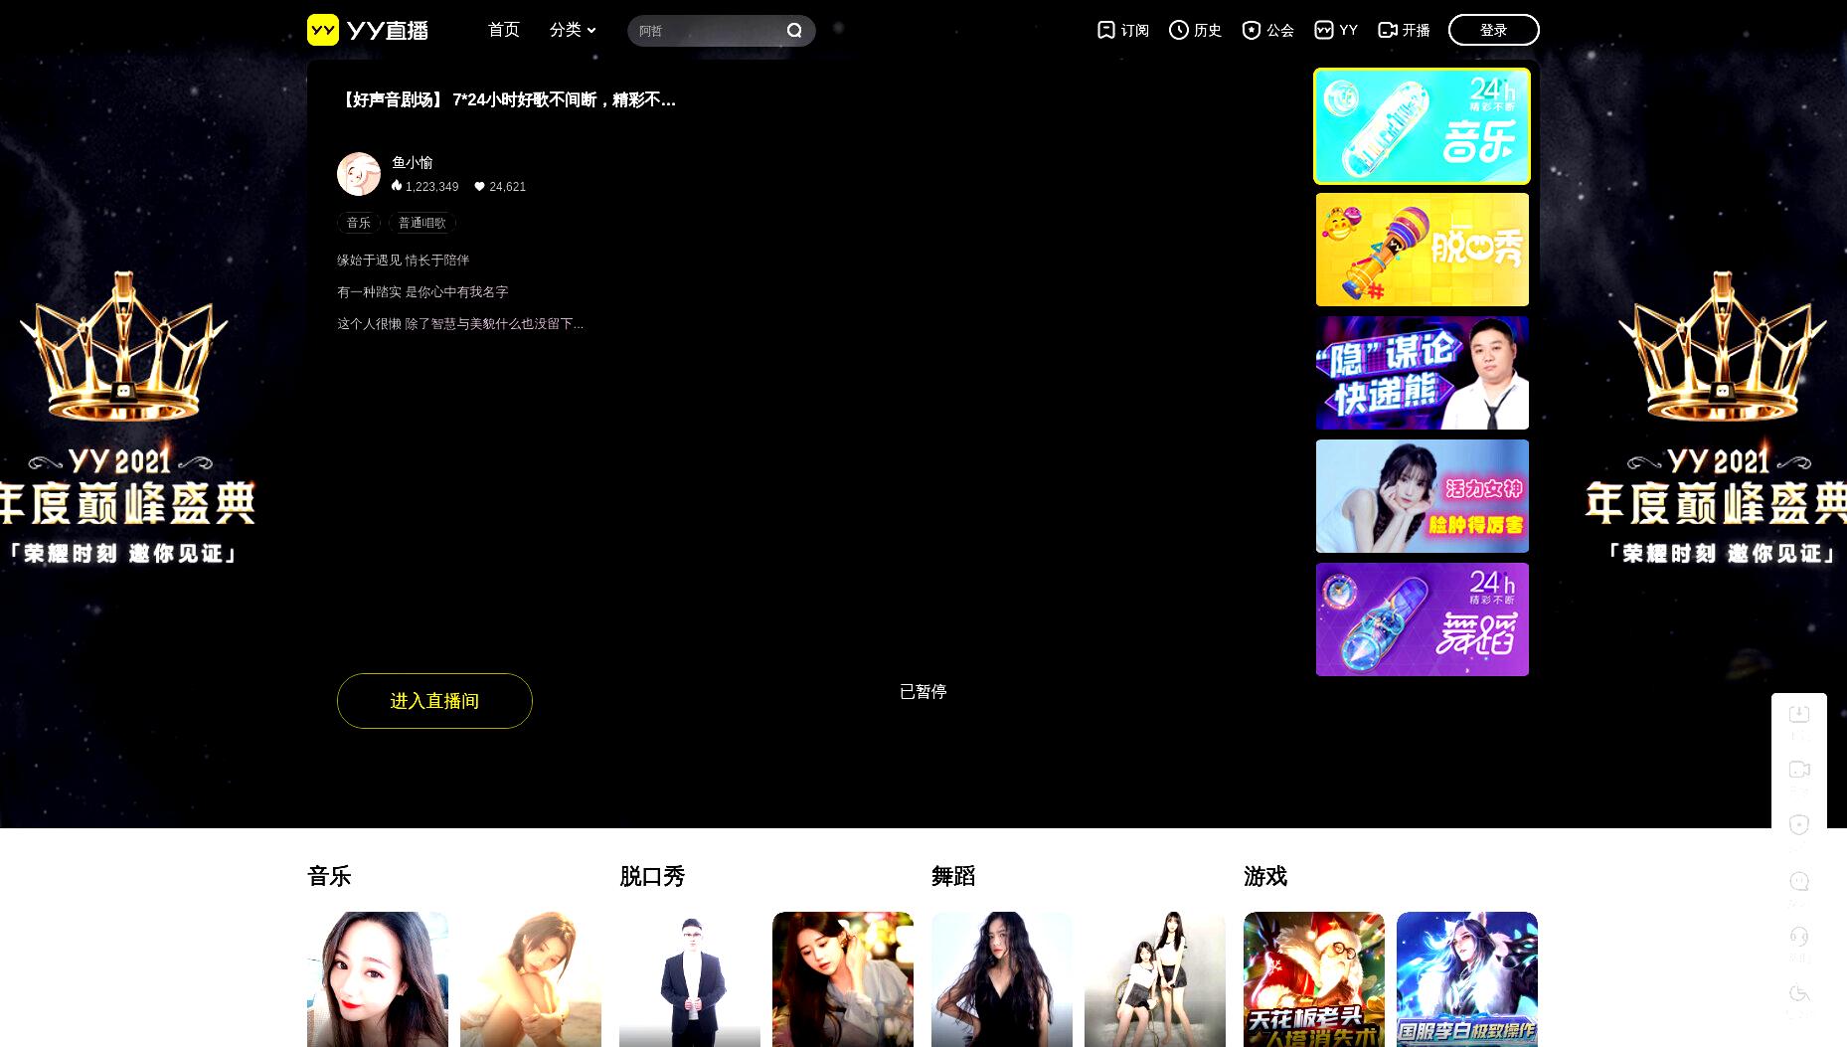
Task: Open the 公会 guild page
Action: click(1268, 30)
